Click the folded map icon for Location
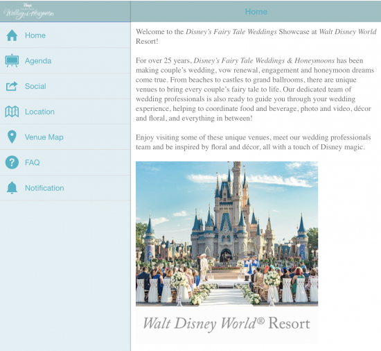381x351 pixels. (x=12, y=112)
